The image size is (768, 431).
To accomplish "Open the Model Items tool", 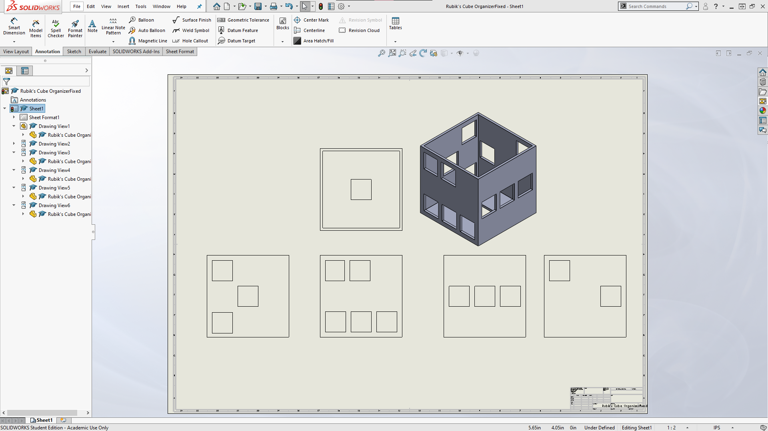I will tap(36, 27).
